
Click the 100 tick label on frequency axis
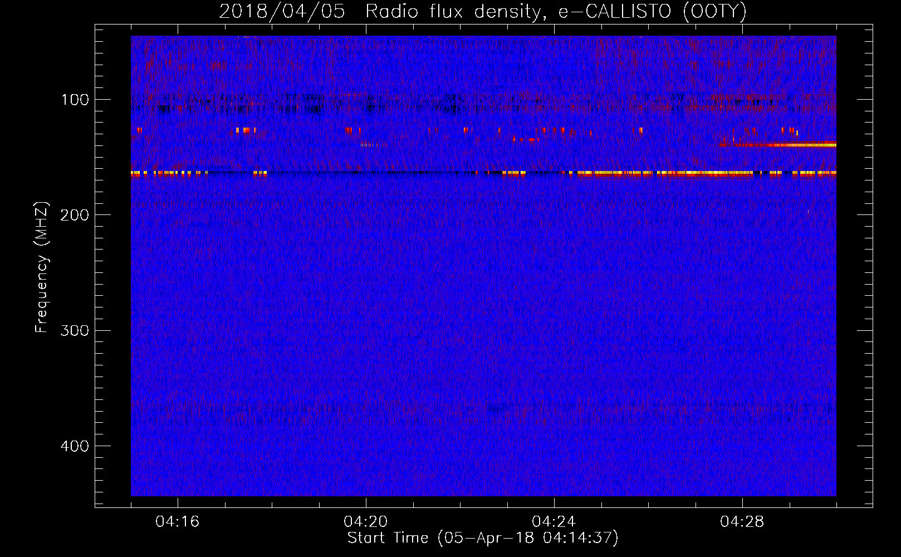pos(75,100)
